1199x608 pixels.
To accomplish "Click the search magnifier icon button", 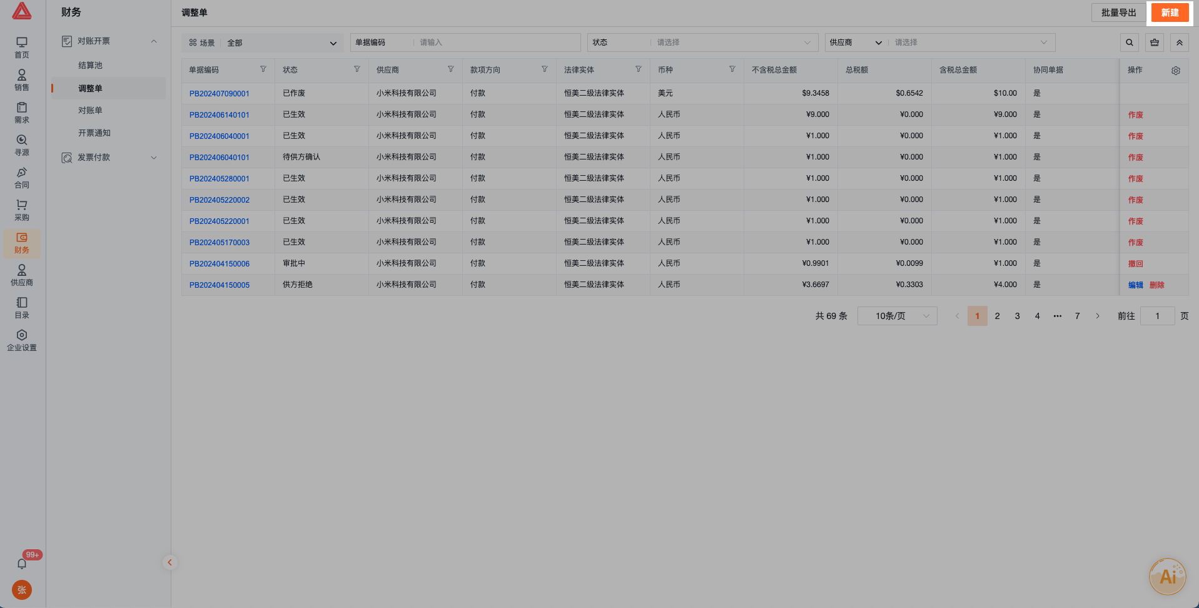I will [x=1130, y=43].
